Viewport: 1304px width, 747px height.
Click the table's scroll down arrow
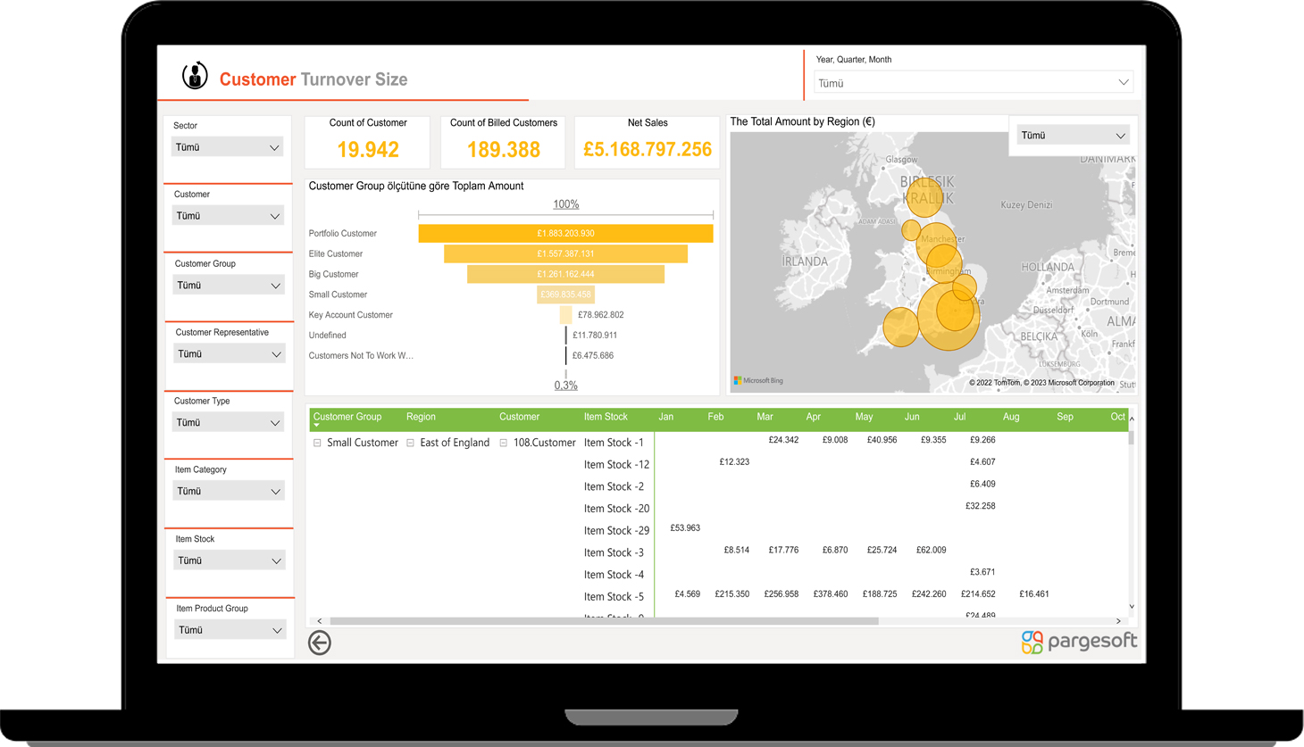pos(1132,607)
